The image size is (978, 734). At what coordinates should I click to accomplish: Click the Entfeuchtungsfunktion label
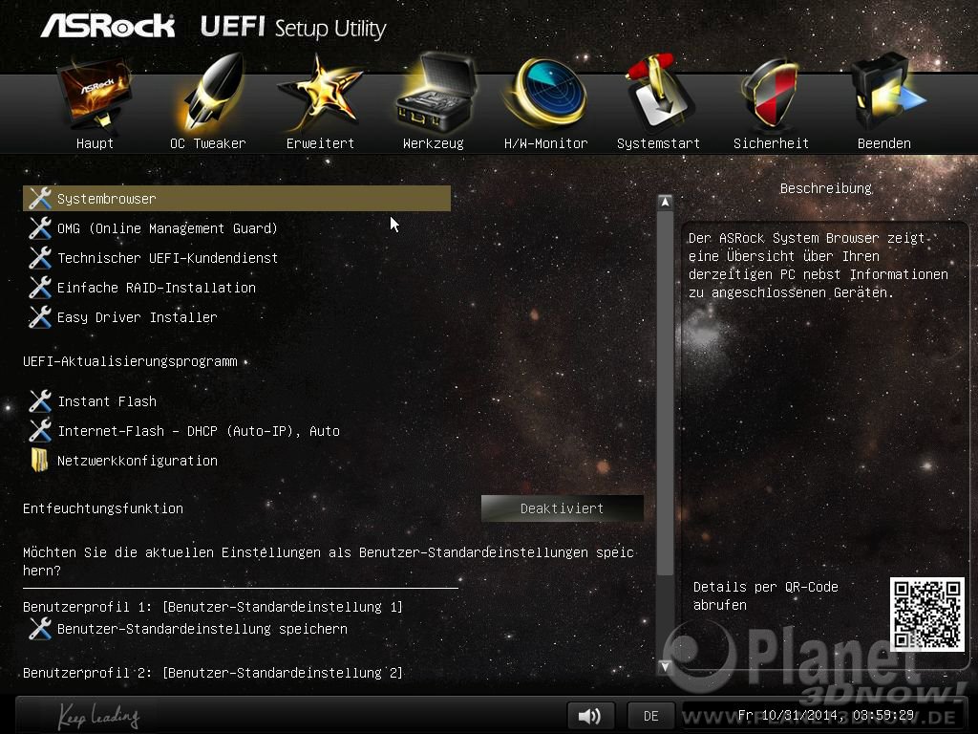(x=103, y=508)
